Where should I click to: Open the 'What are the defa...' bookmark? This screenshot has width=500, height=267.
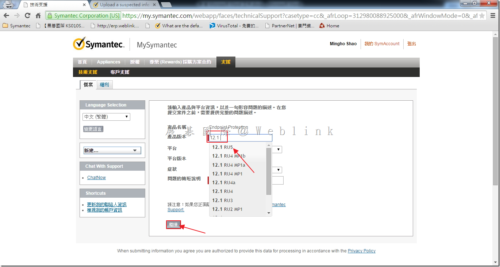179,26
